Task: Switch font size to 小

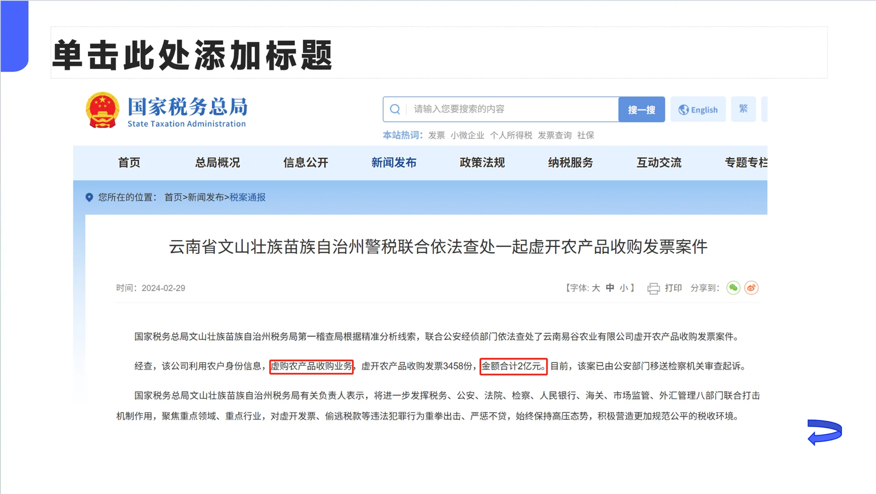Action: tap(624, 288)
